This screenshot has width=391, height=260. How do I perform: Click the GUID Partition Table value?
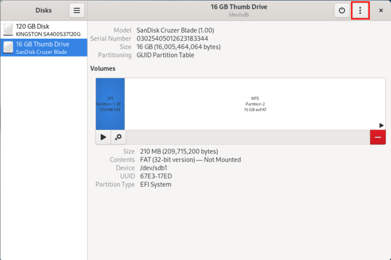pyautogui.click(x=165, y=55)
